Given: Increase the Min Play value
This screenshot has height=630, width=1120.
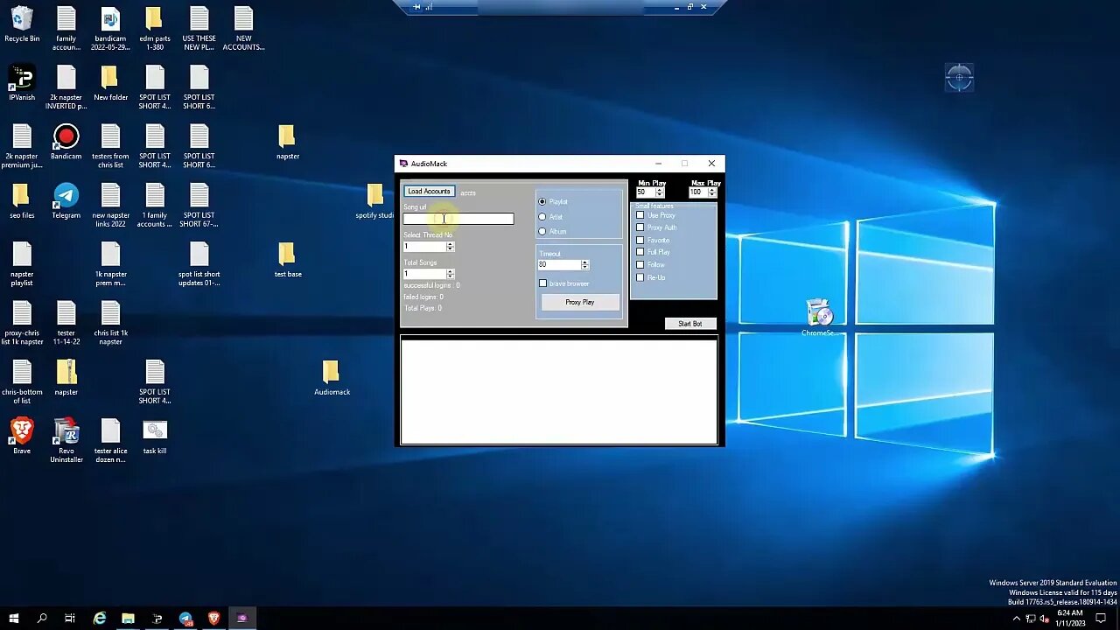Looking at the screenshot, I should tap(660, 190).
